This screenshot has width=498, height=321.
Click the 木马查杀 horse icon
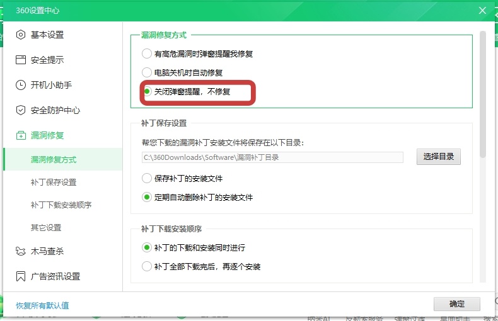21,251
